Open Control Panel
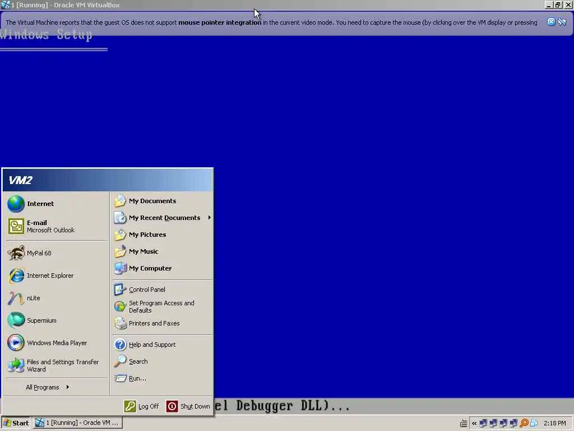Viewport: 574px width, 431px height. point(162,290)
